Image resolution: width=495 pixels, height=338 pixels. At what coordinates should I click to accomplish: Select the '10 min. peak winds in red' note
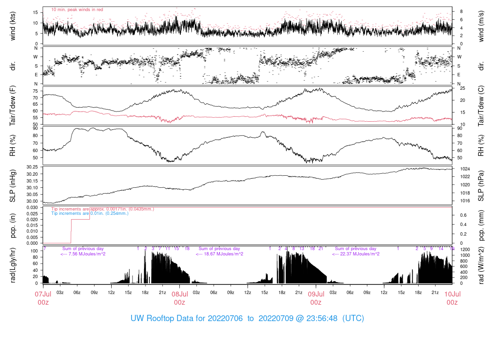point(77,10)
